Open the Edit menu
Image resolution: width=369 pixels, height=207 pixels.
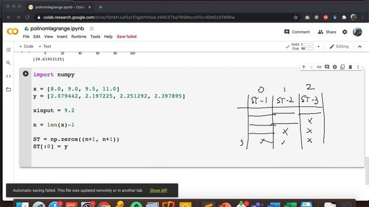(x=37, y=37)
